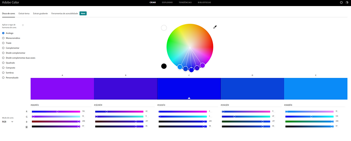Adjust the G slider for color D
The width and height of the screenshot is (351, 141).
click(246, 116)
